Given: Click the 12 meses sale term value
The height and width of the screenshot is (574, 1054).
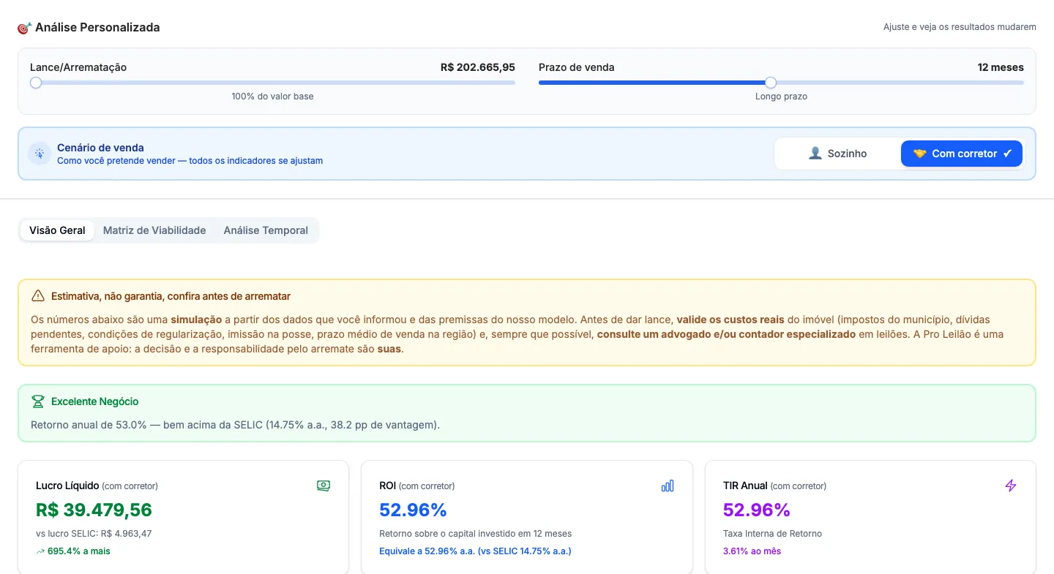Looking at the screenshot, I should coord(1001,67).
